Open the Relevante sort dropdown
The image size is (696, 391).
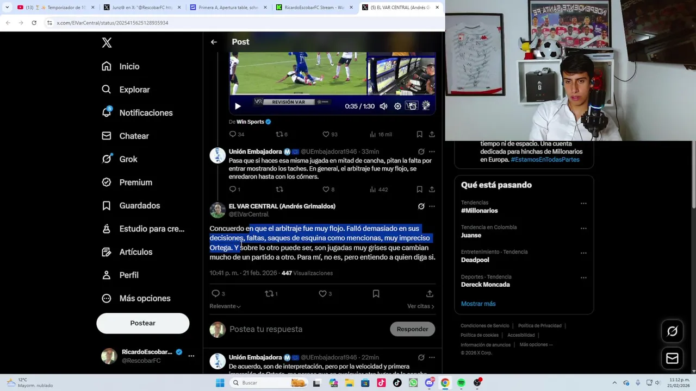coord(225,306)
